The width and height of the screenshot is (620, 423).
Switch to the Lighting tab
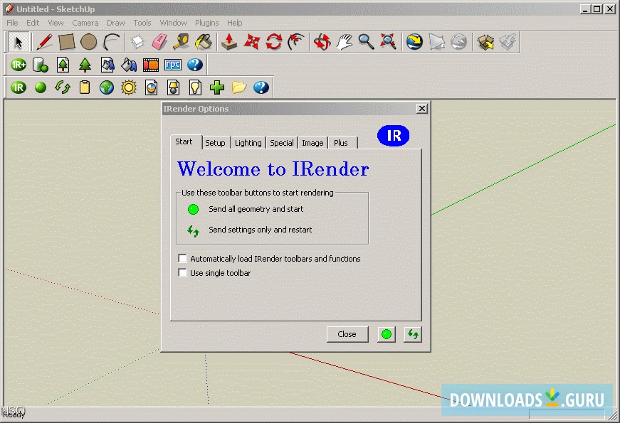[248, 143]
